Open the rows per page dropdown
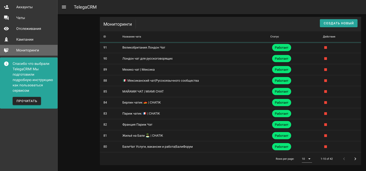Image resolution: width=366 pixels, height=171 pixels. 307,159
